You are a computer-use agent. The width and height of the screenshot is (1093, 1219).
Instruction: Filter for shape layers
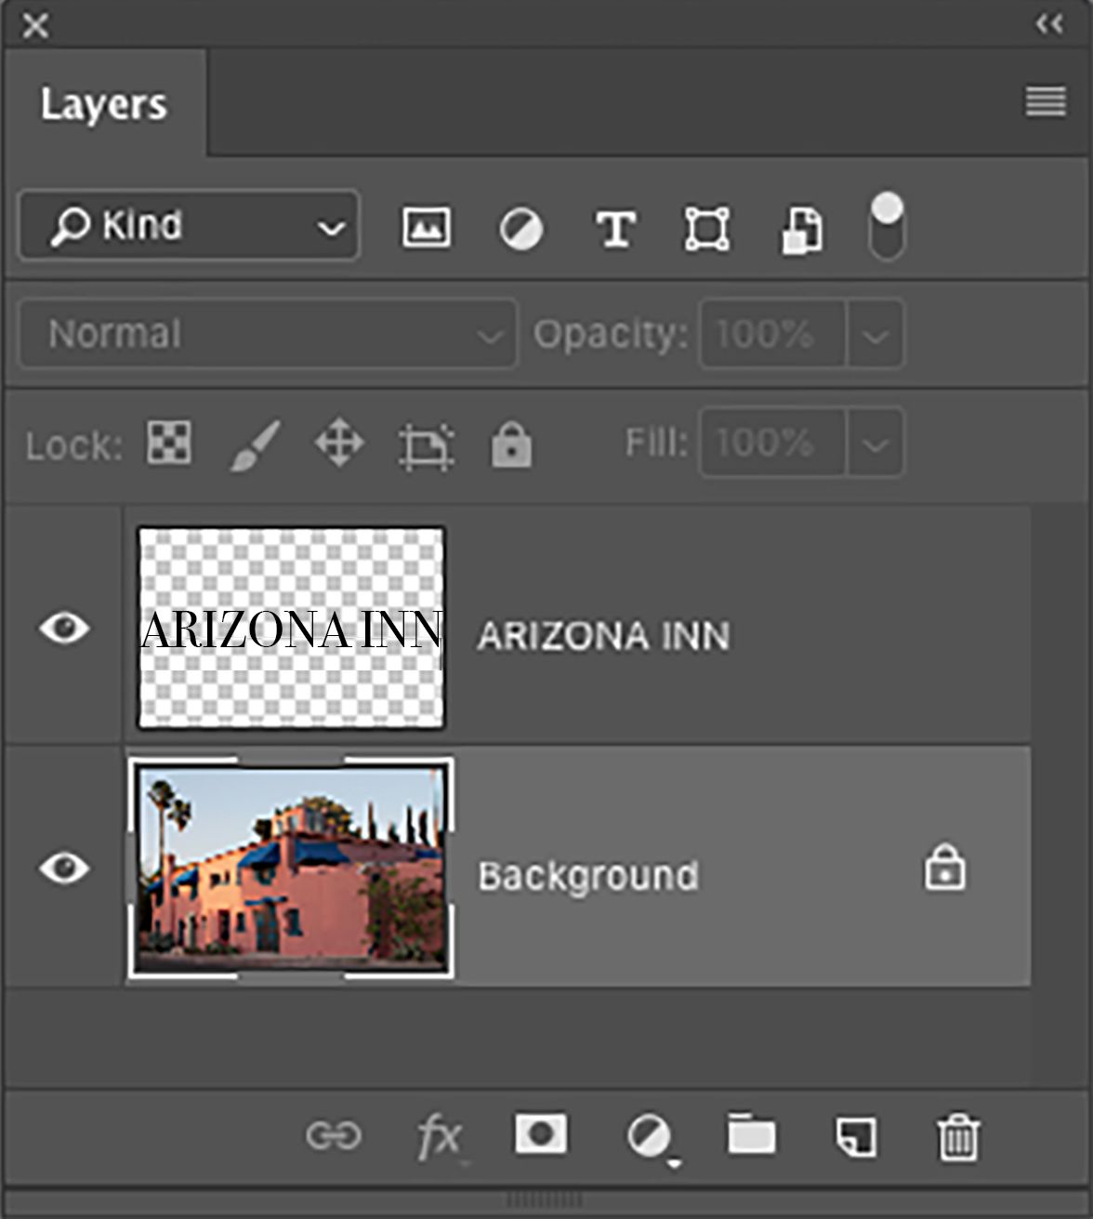pos(705,226)
